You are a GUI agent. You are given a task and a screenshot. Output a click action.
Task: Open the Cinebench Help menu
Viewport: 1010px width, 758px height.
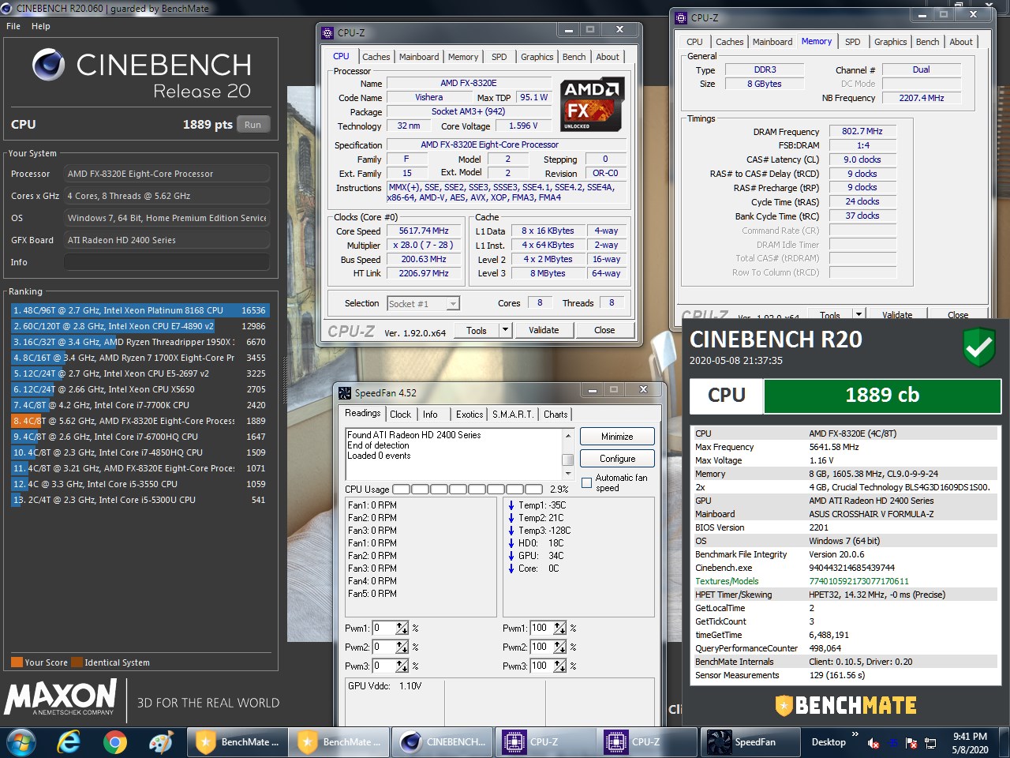41,26
